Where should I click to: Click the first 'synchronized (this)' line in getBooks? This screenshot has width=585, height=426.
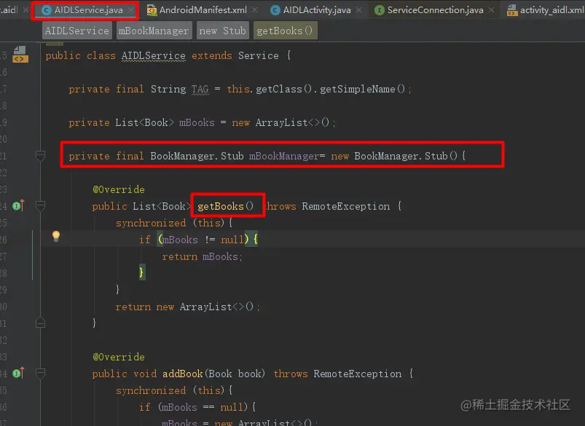point(174,223)
